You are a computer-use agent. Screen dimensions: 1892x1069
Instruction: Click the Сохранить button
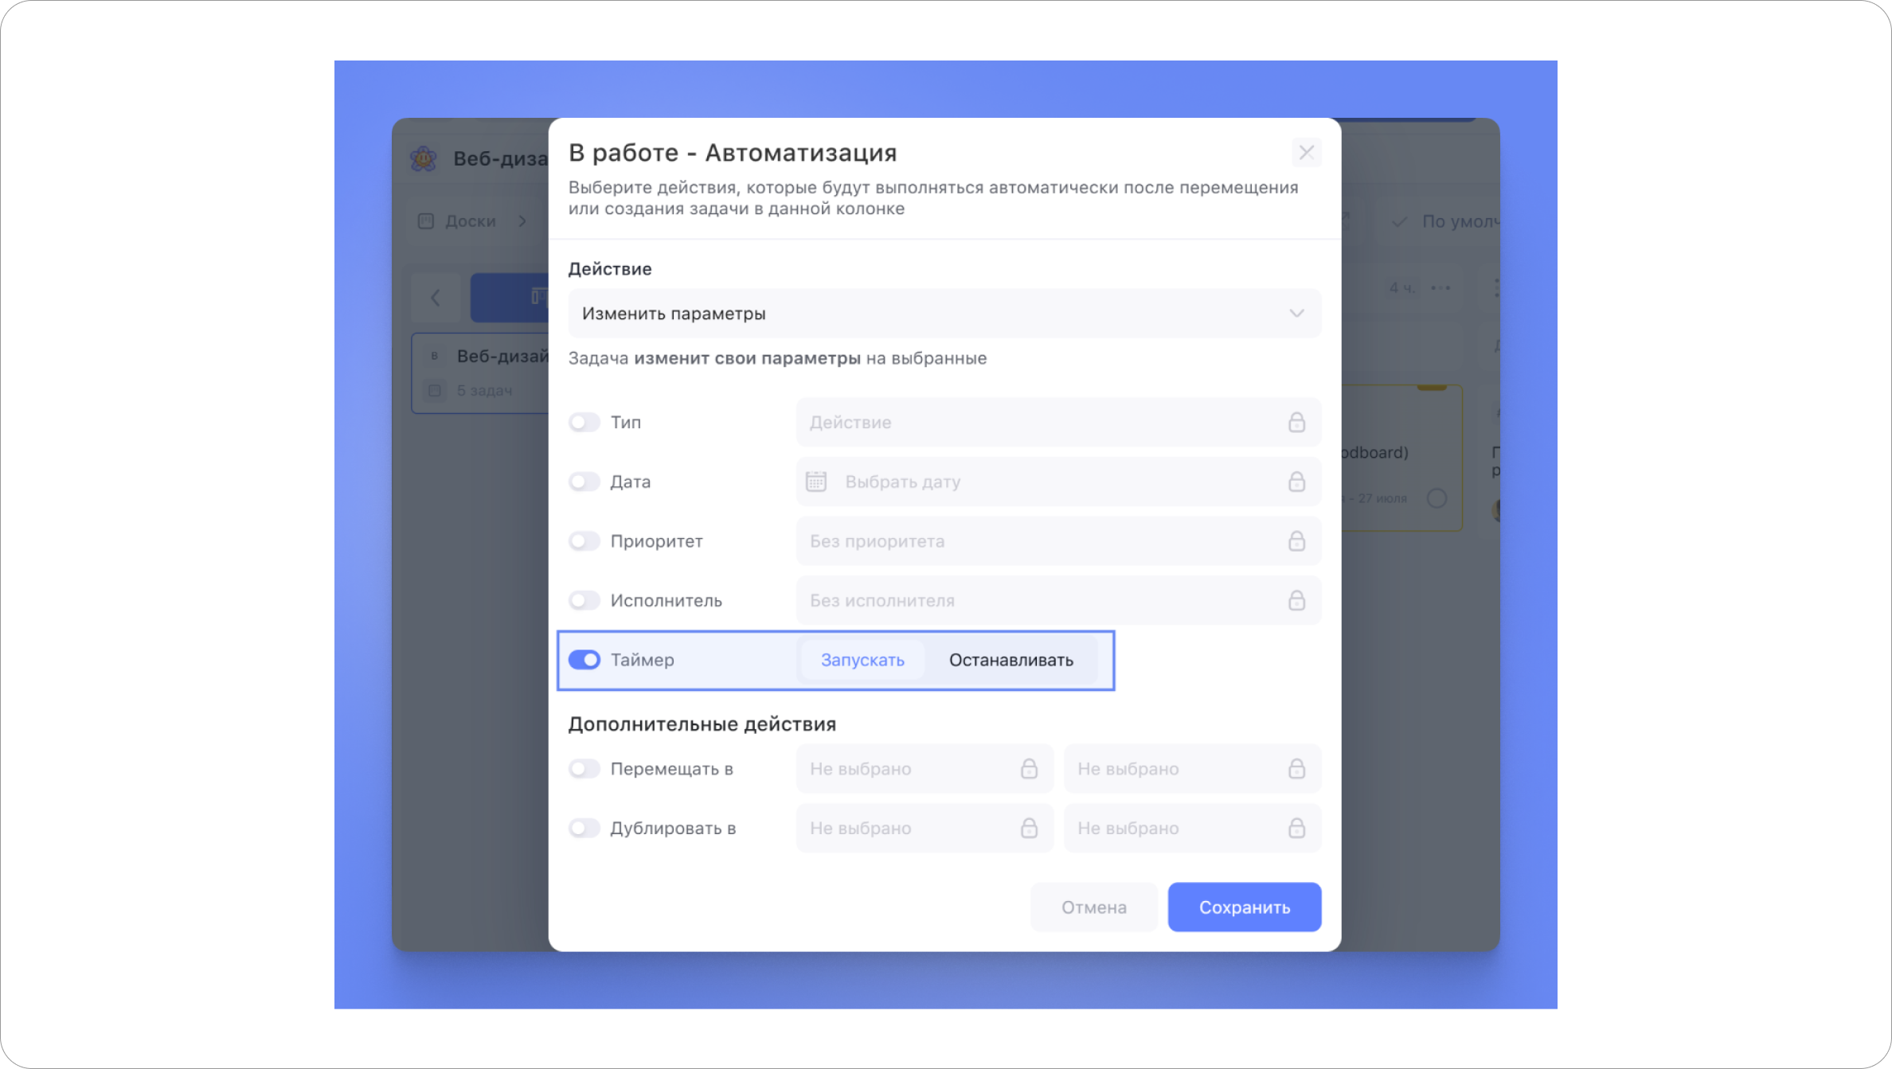(1245, 907)
